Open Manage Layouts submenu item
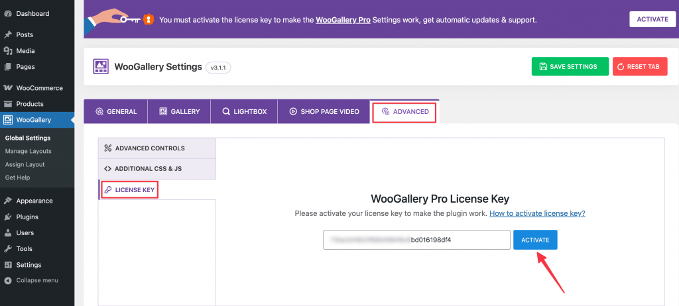The image size is (679, 306). tap(28, 151)
